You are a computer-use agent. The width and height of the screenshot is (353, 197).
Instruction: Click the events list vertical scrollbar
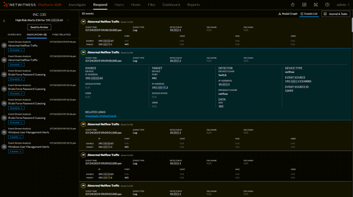click(352, 25)
